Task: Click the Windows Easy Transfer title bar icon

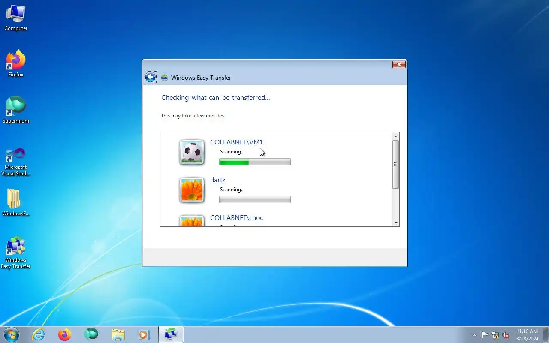Action: [164, 78]
